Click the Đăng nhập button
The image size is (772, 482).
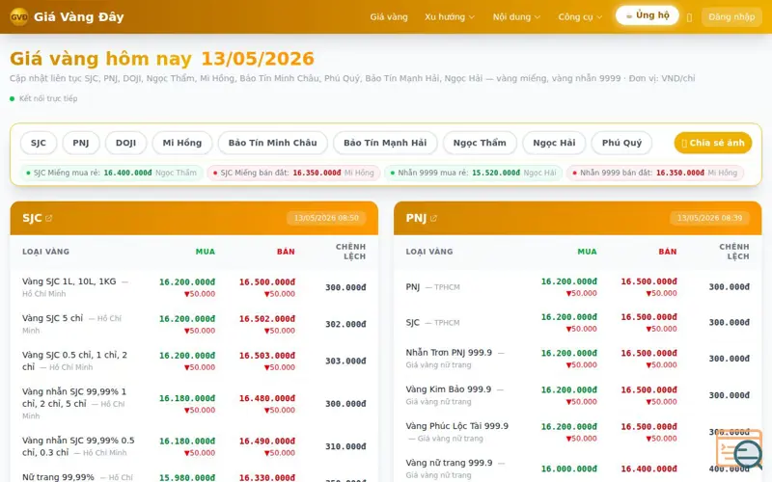coord(731,16)
